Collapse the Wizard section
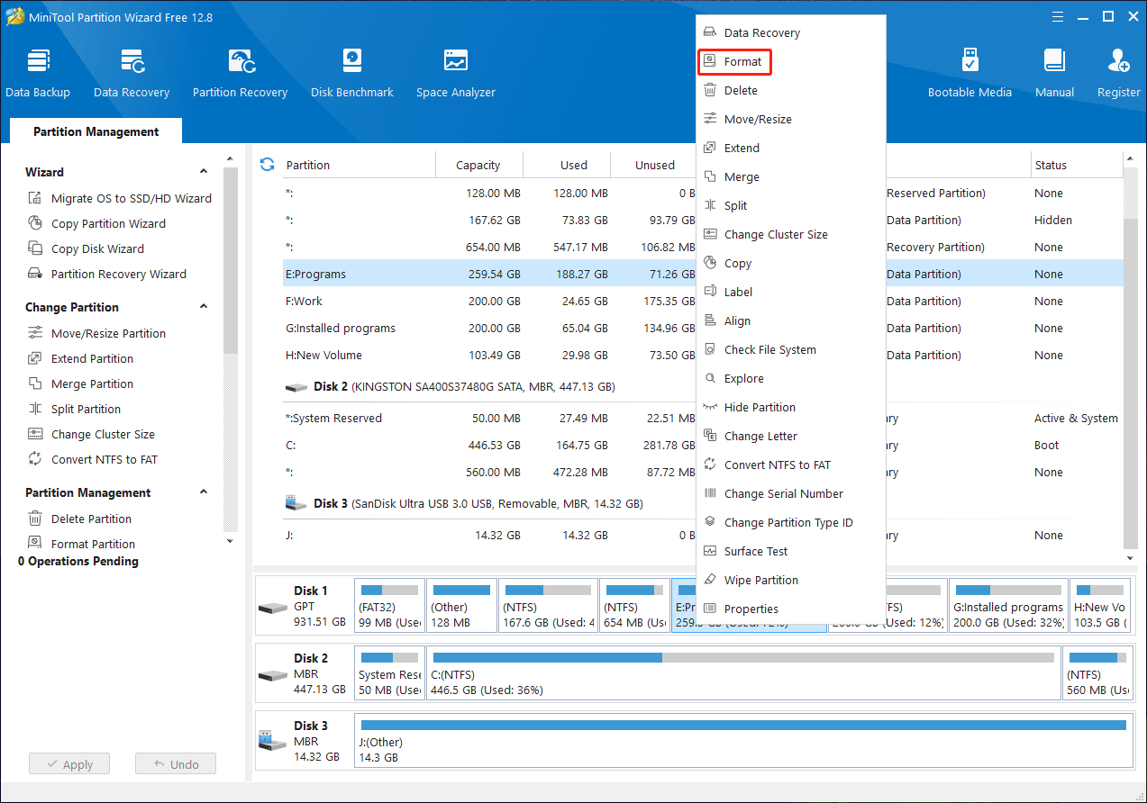1147x803 pixels. (x=203, y=171)
